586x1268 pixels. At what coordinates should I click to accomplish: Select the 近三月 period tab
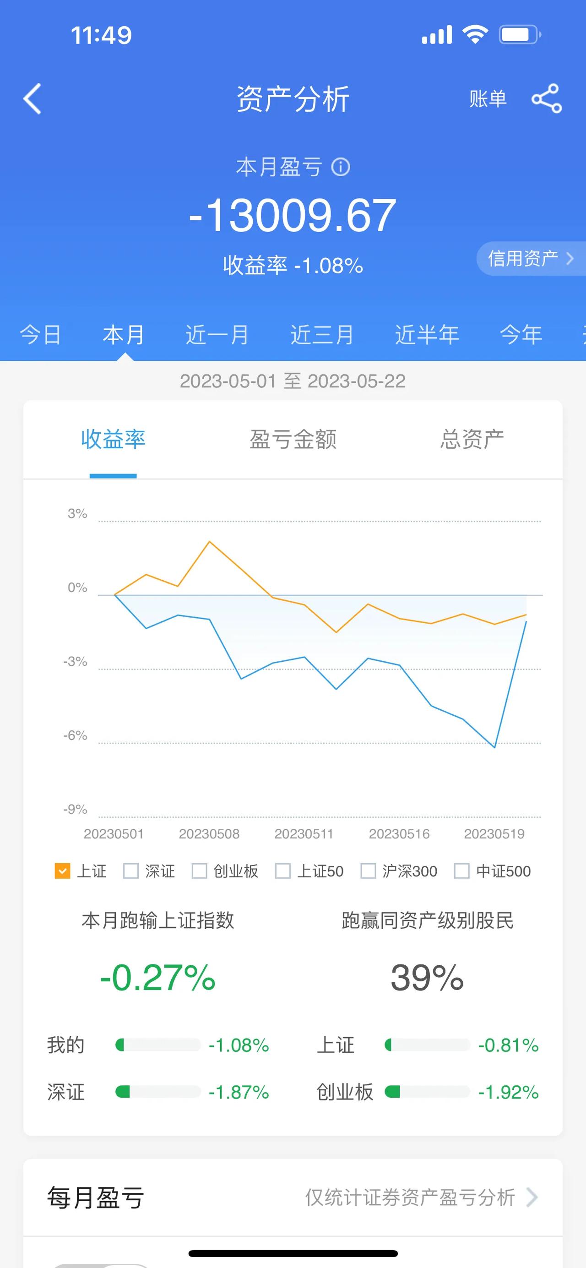(x=322, y=335)
